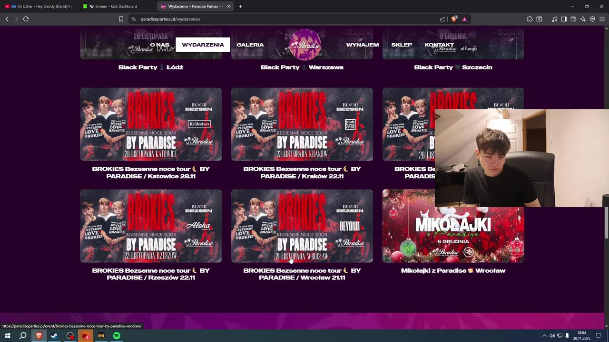The height and width of the screenshot is (342, 609).
Task: Go back with the browser back arrow
Action: point(7,19)
